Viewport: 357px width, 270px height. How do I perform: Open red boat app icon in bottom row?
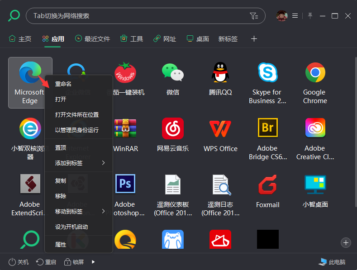click(220, 239)
